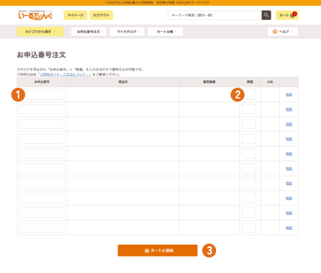Click the first row's clear link

289,94
